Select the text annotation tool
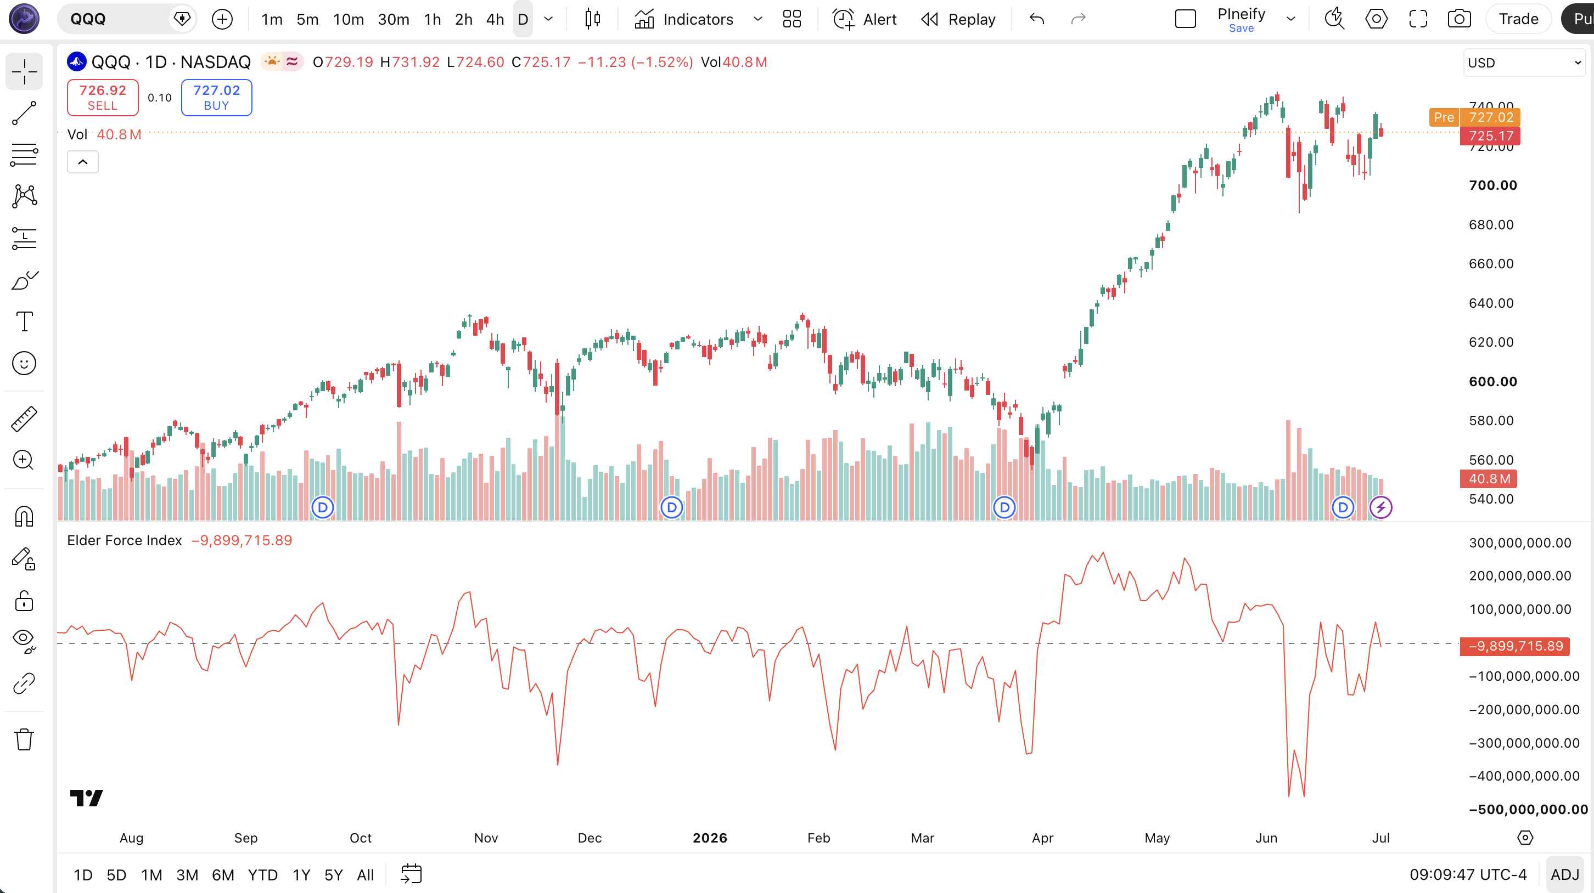The width and height of the screenshot is (1594, 893). 24,321
